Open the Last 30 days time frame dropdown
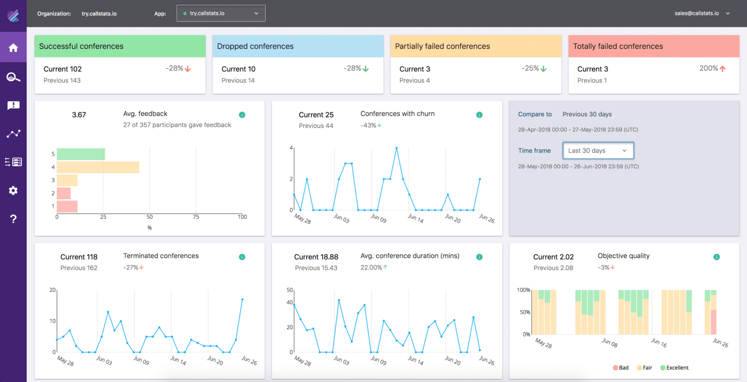747x382 pixels. [598, 151]
